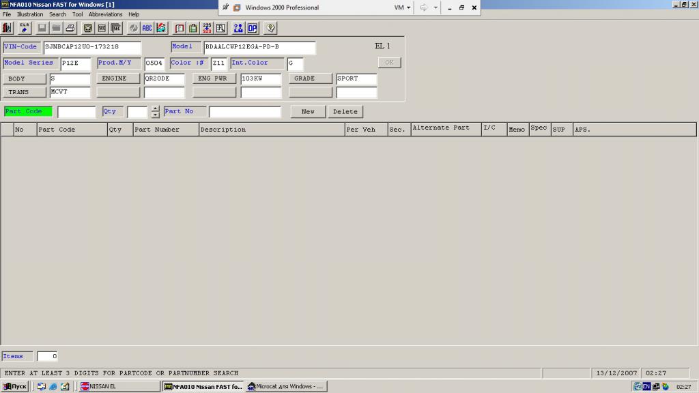Open the illustration picture icon
The image size is (699, 393).
click(88, 28)
